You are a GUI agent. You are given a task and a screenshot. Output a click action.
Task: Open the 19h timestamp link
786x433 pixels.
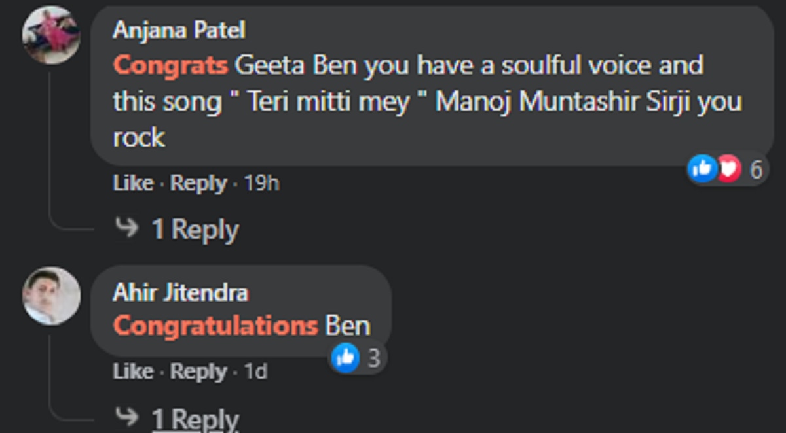261,184
